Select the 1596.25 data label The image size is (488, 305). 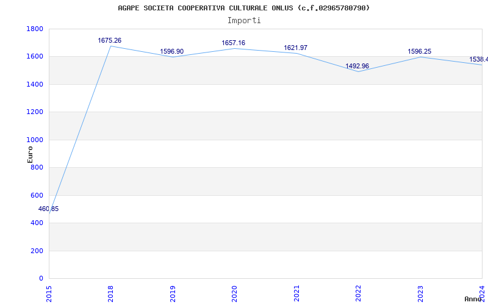tap(420, 52)
